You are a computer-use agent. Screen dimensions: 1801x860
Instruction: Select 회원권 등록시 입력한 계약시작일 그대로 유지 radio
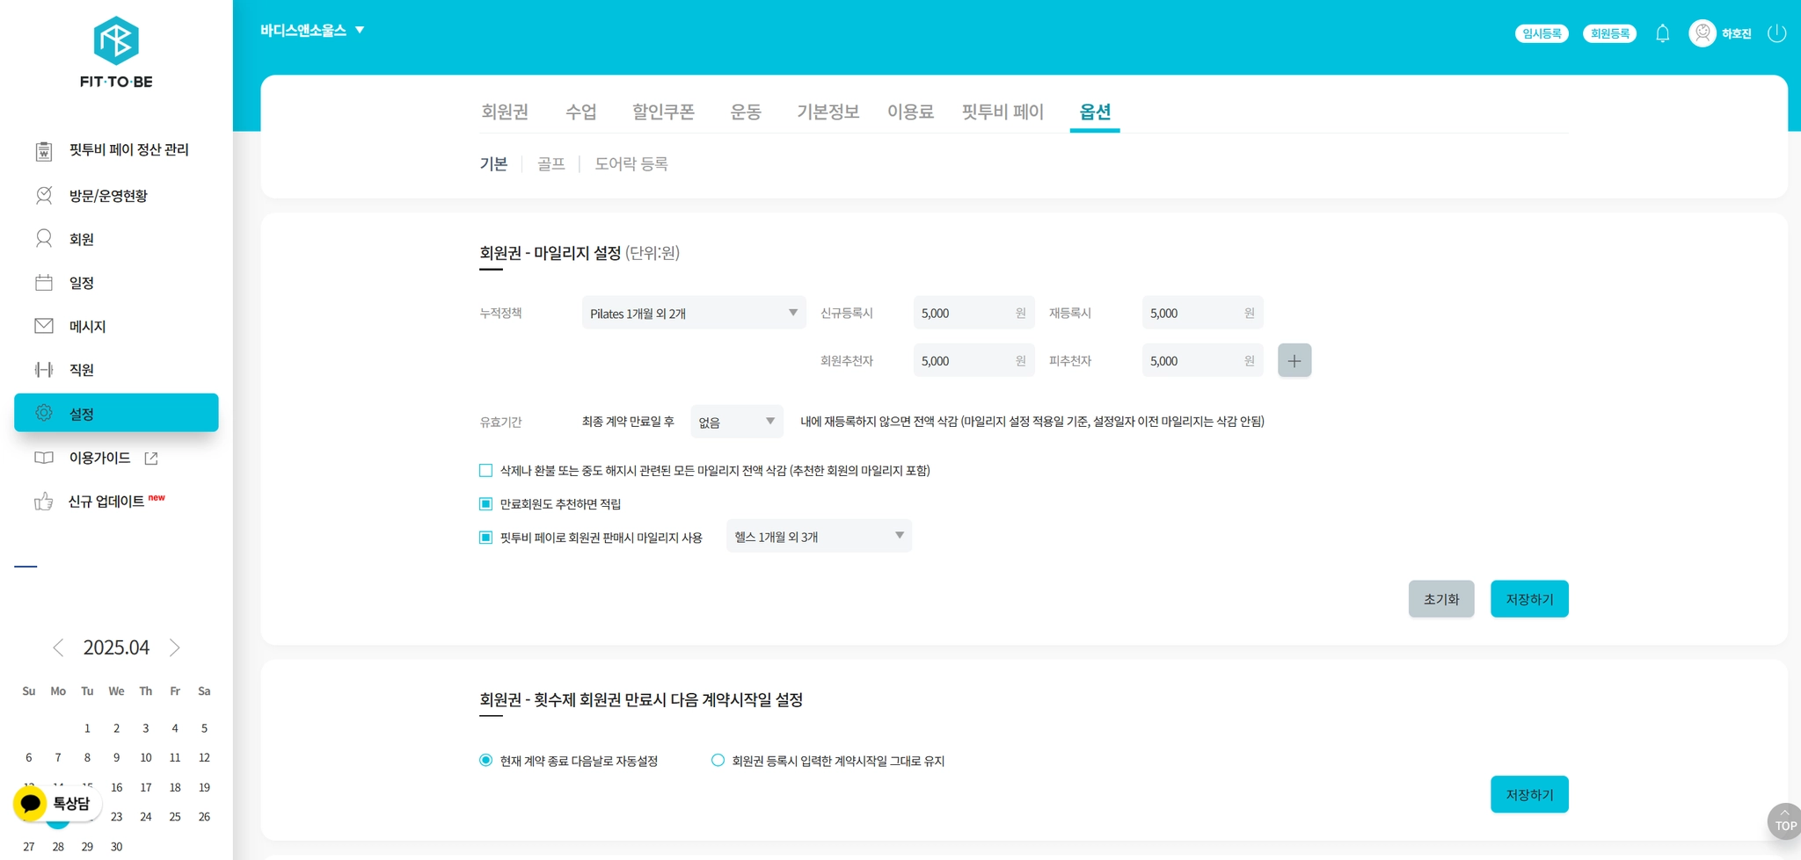click(x=718, y=761)
